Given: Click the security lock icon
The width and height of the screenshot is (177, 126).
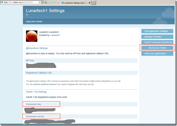Looking at the screenshot, I should point(46,2).
